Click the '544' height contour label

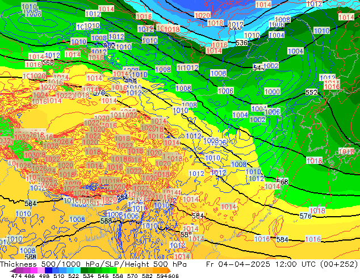coord(258,68)
